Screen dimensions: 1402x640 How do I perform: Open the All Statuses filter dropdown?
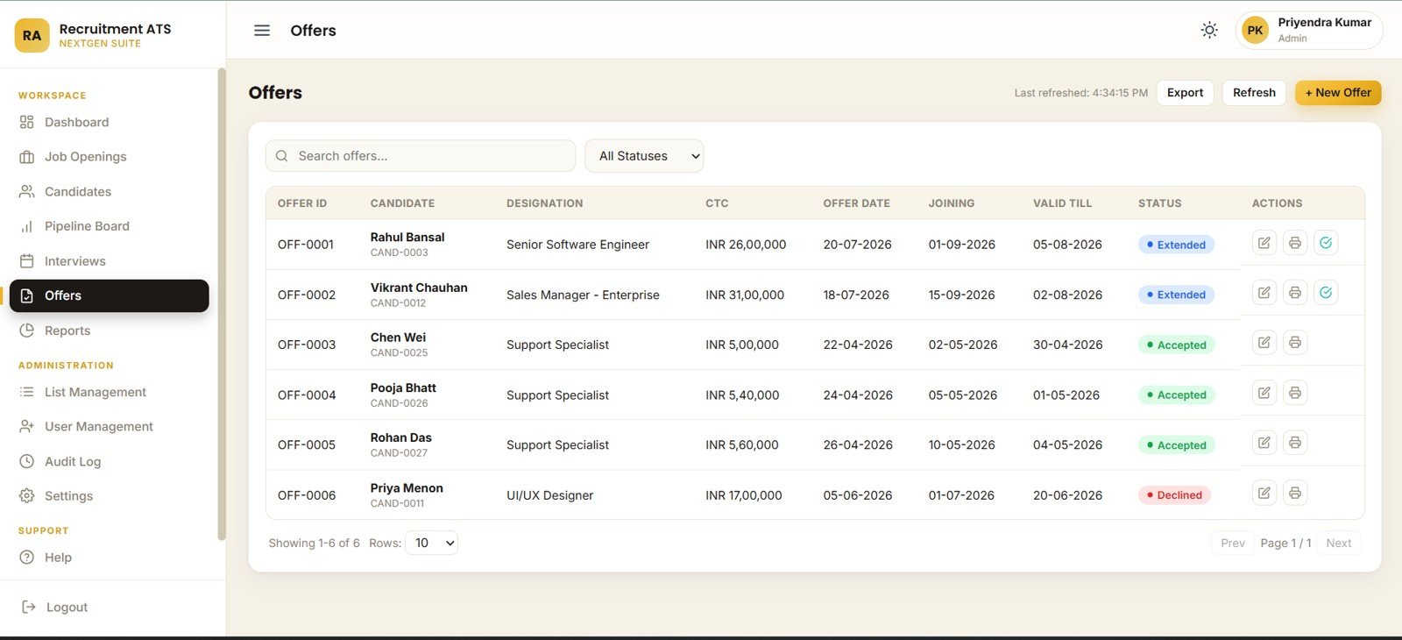point(644,156)
